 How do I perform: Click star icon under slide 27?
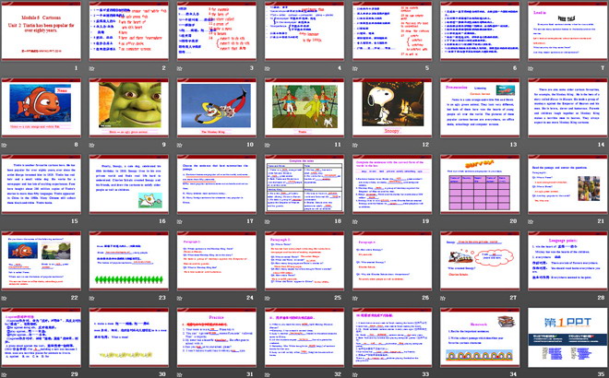tap(443, 298)
